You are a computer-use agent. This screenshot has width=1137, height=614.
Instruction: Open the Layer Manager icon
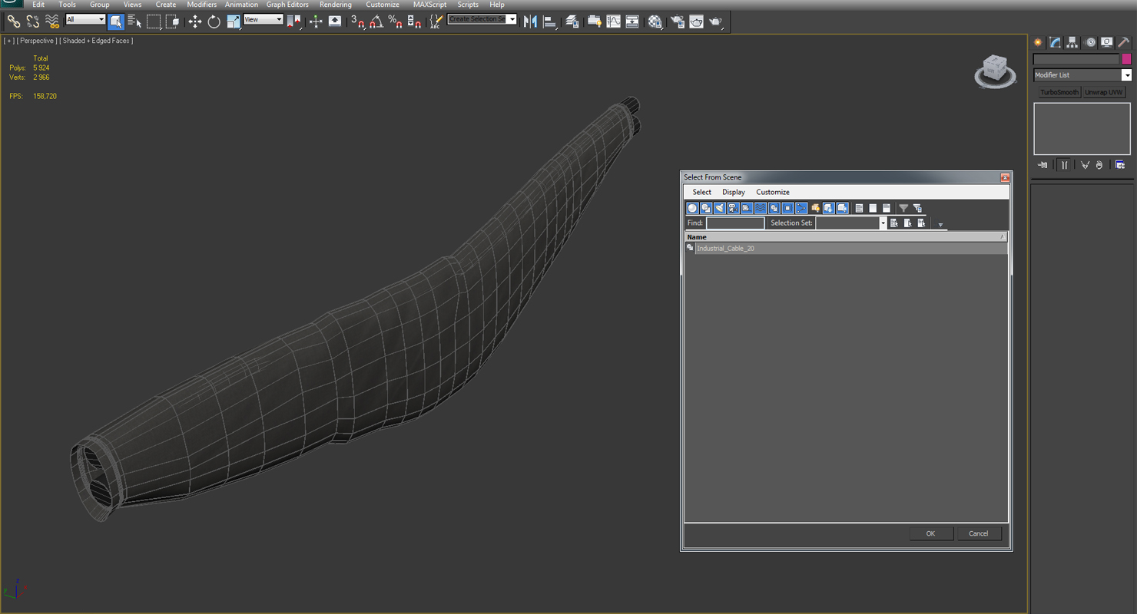(x=572, y=21)
